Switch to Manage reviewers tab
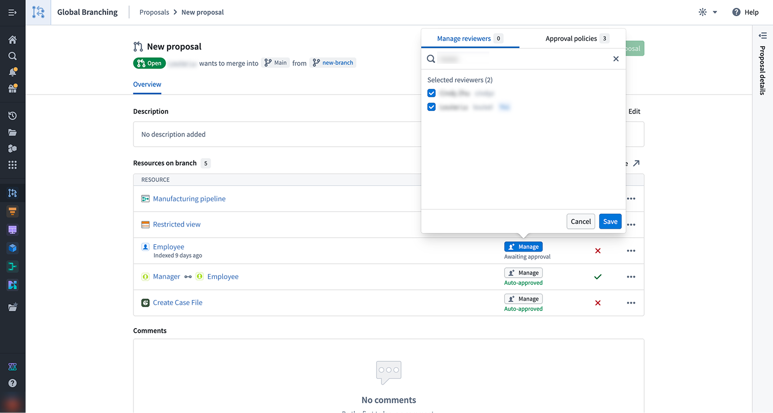 point(470,38)
